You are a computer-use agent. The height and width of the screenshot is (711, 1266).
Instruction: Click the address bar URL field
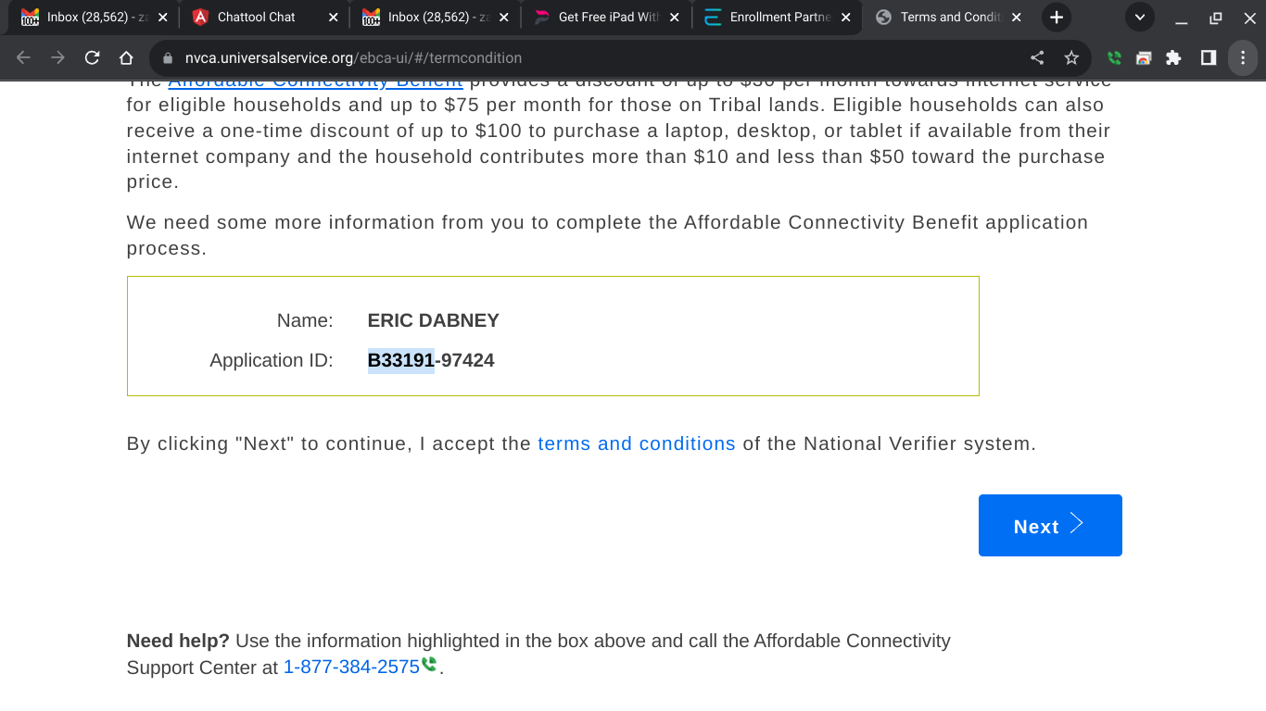tap(593, 57)
